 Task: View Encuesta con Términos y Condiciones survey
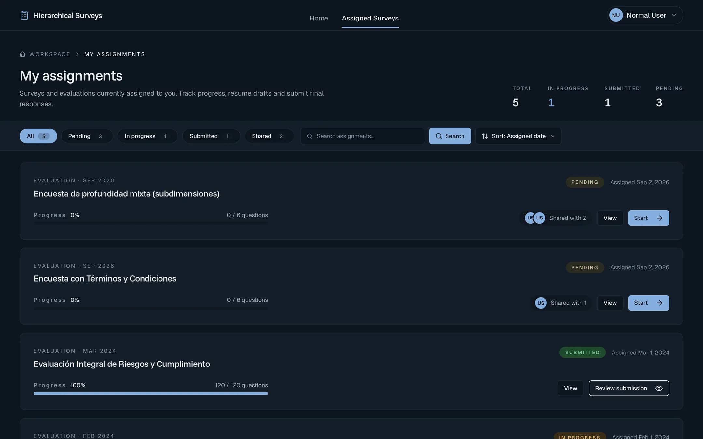tap(610, 303)
